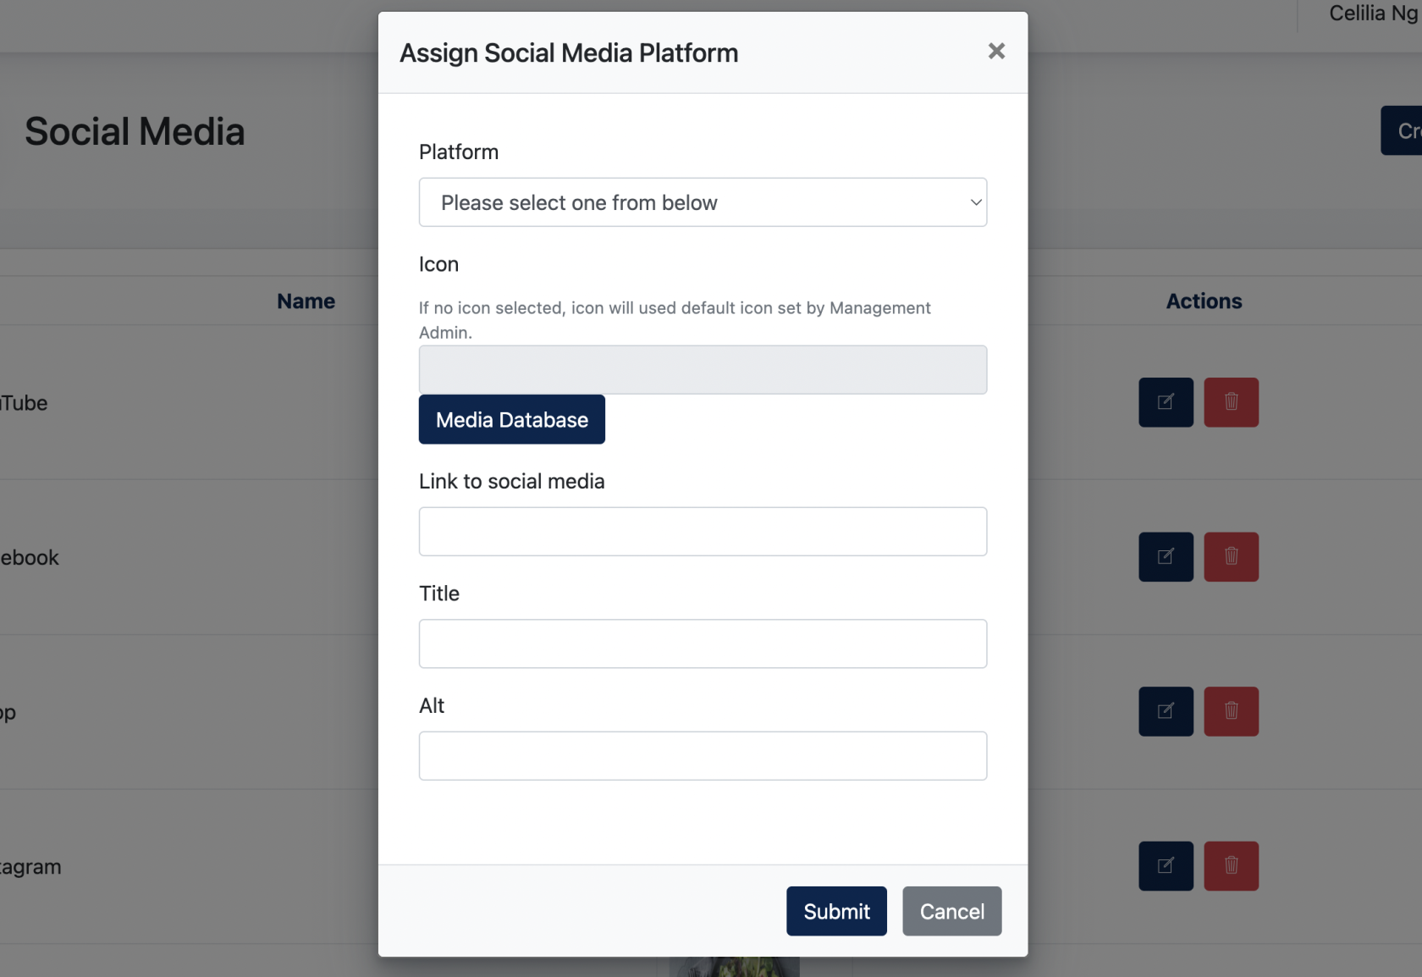Edit the YouTube row entry
Screen dimensions: 1422x977
[x=1166, y=402]
